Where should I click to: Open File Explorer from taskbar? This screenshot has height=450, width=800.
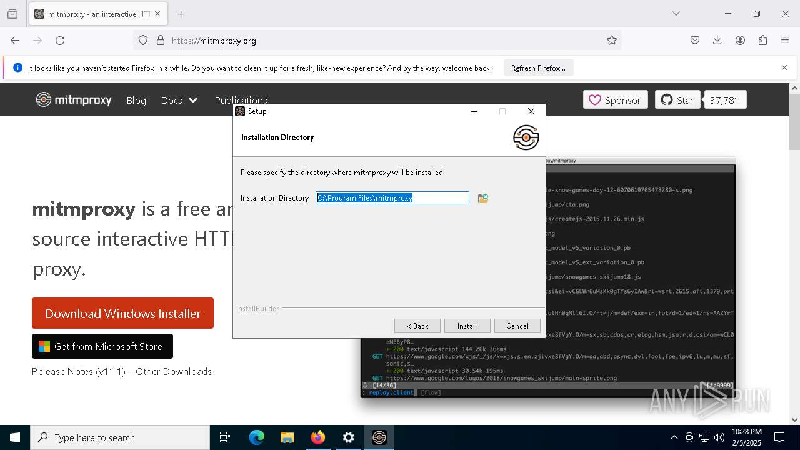click(x=287, y=437)
